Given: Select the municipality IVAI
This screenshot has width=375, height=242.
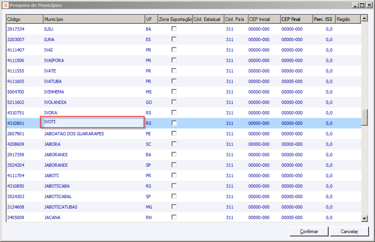Looking at the screenshot, I should coord(48,50).
